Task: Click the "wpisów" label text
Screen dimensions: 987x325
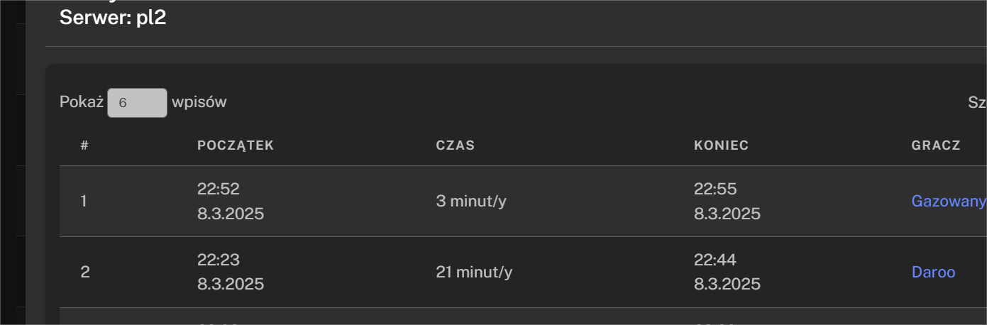Action: click(x=199, y=102)
